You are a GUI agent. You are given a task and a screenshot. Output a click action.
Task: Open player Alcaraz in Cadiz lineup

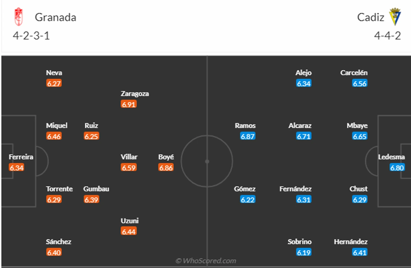click(300, 126)
